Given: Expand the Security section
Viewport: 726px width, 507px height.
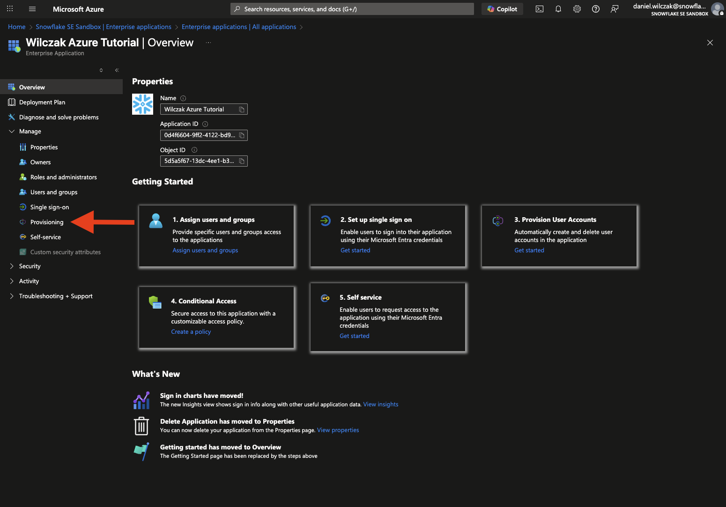Looking at the screenshot, I should pos(12,266).
